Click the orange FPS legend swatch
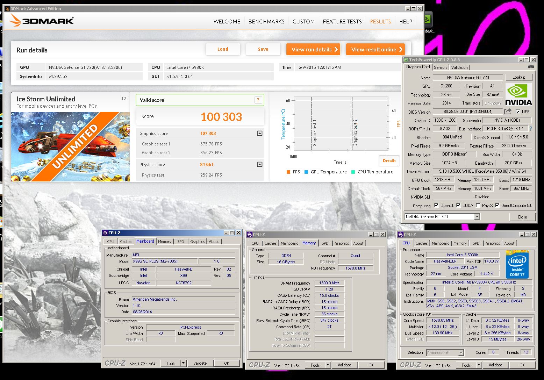 (x=288, y=172)
